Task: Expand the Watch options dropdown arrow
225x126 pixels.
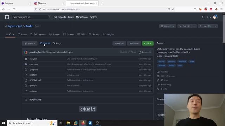Action: click(174, 26)
